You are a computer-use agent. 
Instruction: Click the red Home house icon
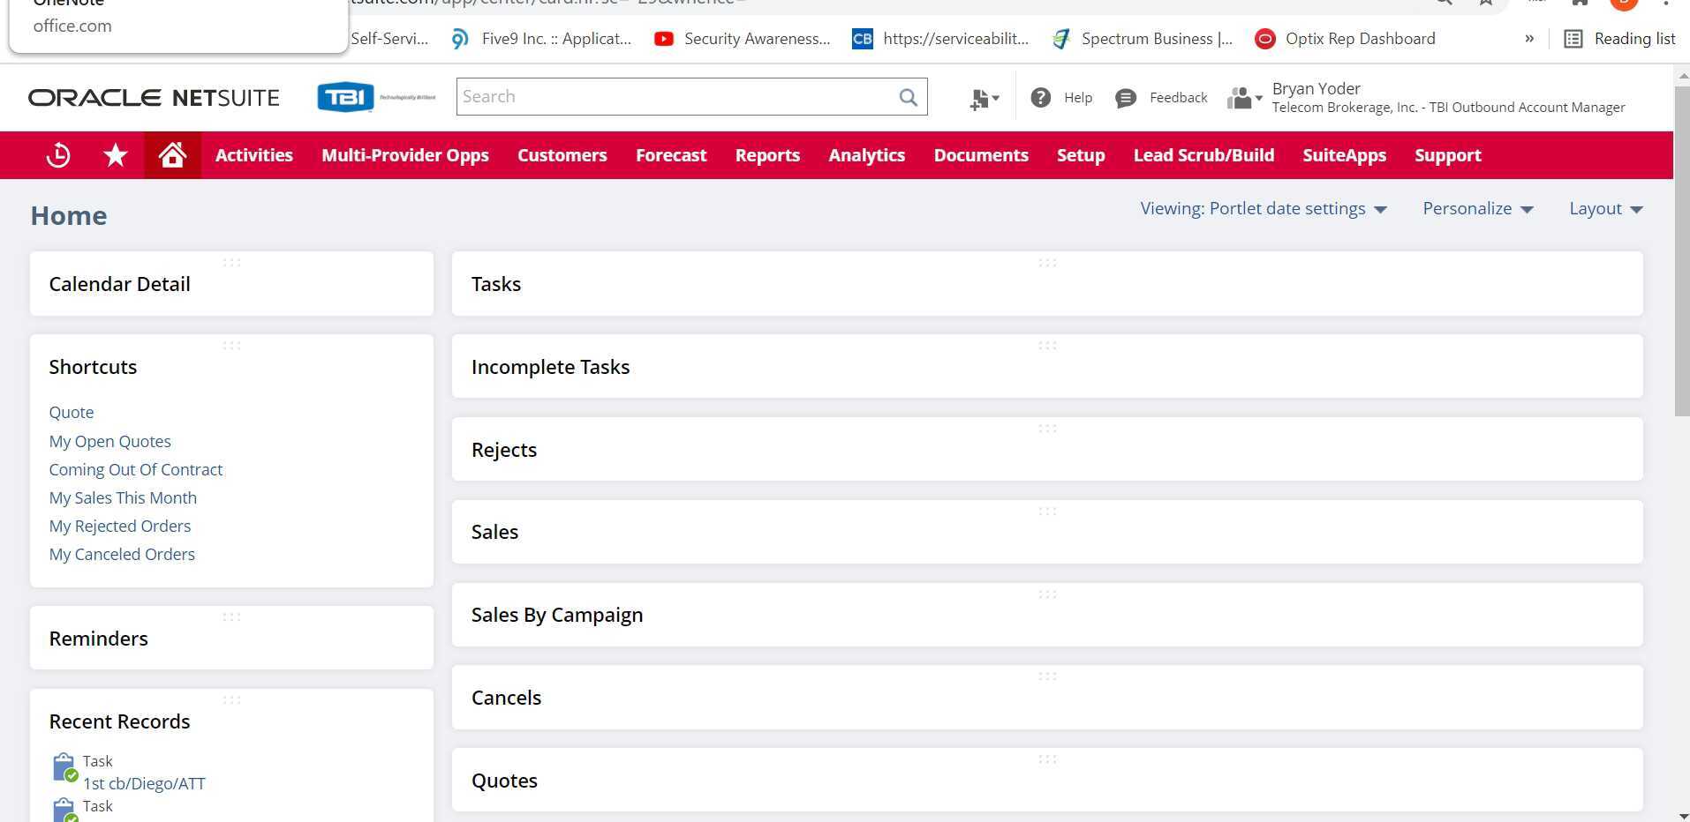pyautogui.click(x=171, y=154)
